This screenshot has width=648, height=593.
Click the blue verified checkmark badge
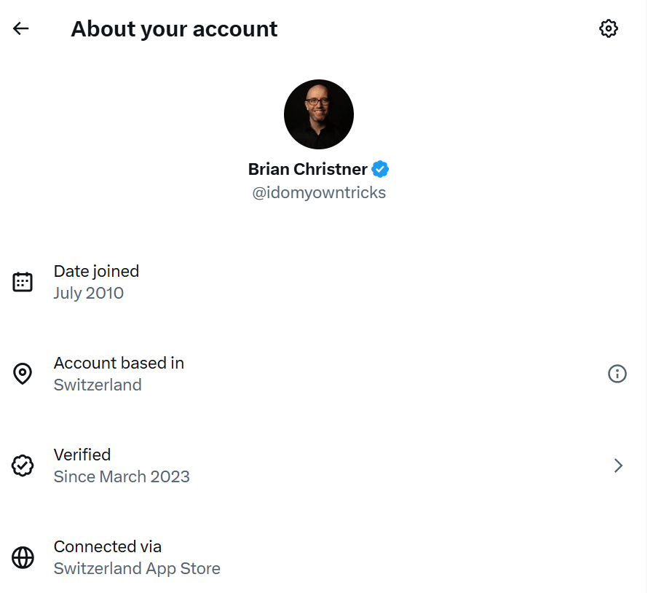pos(380,170)
